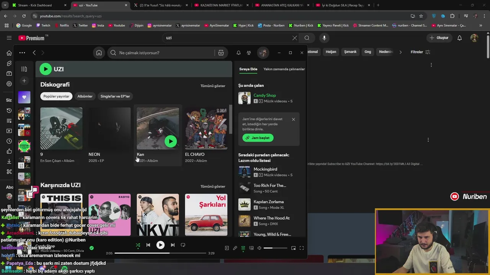
Task: Create new playlist plus button in Spotify
Action: tap(24, 81)
